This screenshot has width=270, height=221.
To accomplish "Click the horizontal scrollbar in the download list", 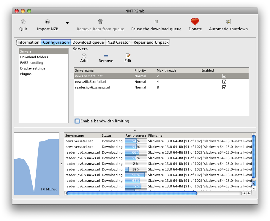I will point(132,193).
